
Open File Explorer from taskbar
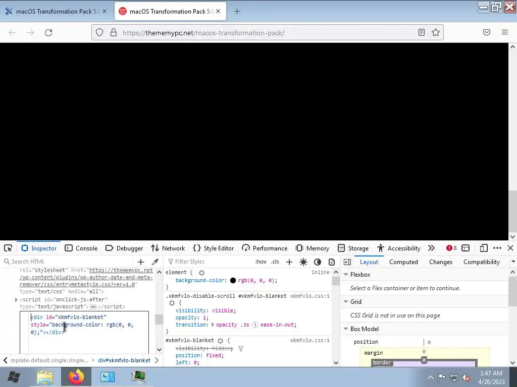point(45,377)
